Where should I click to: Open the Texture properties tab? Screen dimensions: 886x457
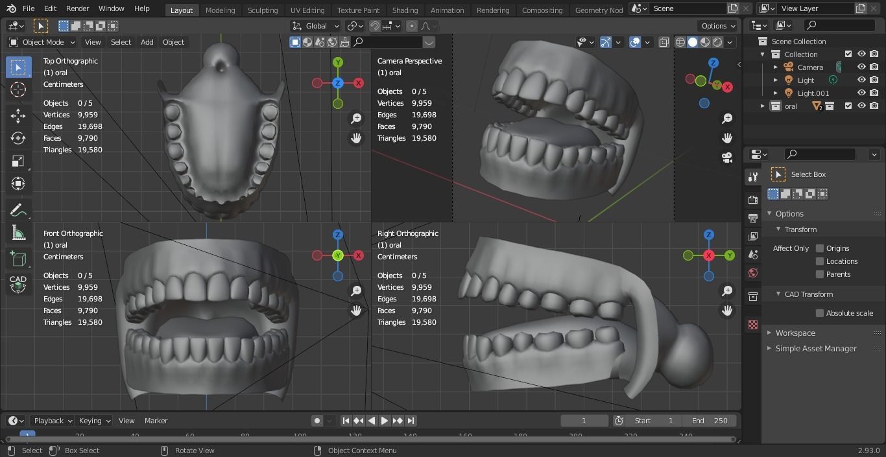752,325
